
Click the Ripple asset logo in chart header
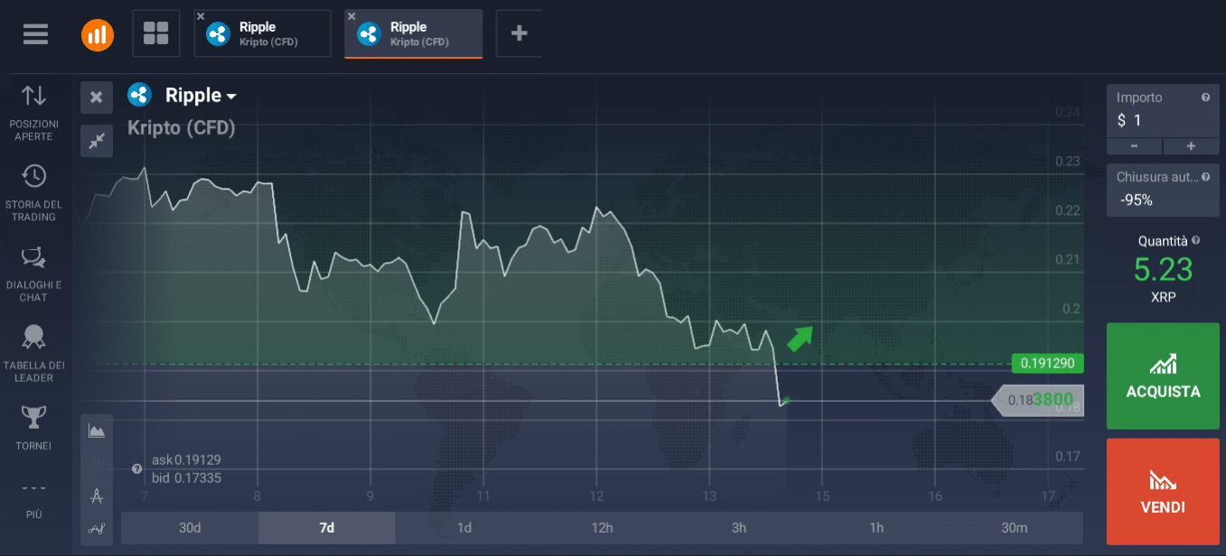pyautogui.click(x=139, y=95)
